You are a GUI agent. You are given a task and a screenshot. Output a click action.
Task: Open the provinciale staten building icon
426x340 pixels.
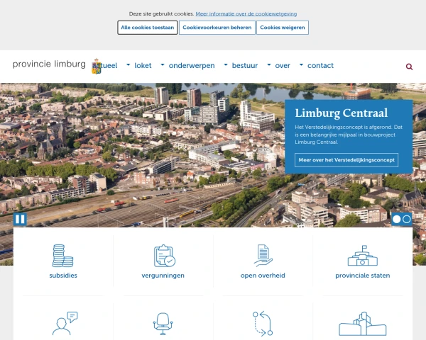362,256
